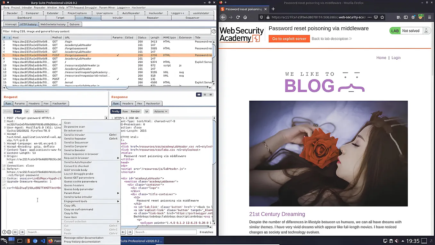Screen dimensions: 435x245
Task: Select the Render view of the Response
Action: [x=135, y=111]
